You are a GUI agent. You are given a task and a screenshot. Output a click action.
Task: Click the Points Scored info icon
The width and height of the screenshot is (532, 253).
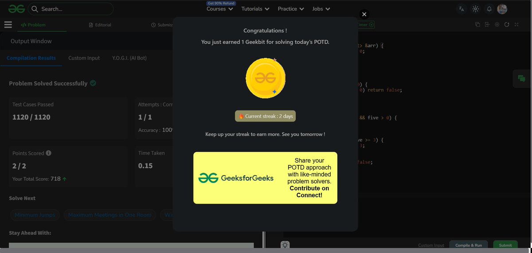pos(49,153)
